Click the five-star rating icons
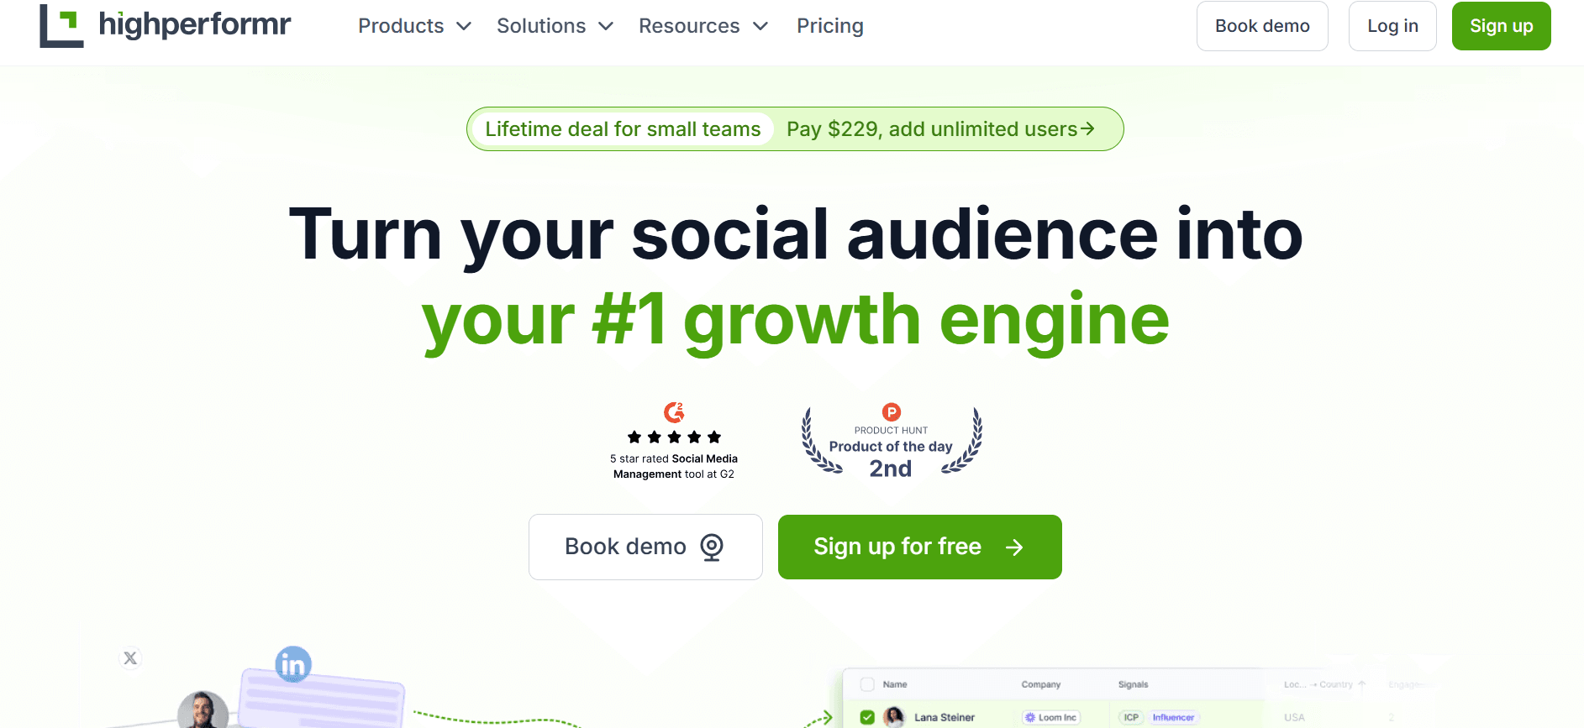The height and width of the screenshot is (728, 1584). pos(673,437)
